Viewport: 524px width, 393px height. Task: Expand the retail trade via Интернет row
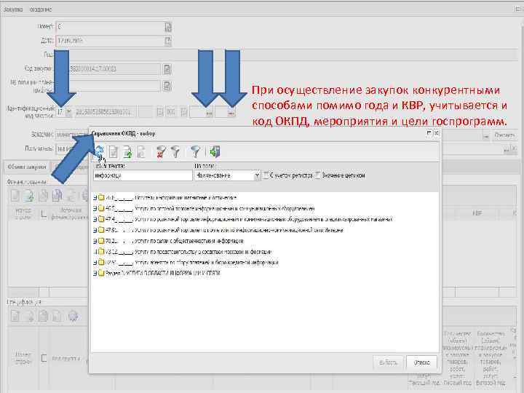point(95,230)
